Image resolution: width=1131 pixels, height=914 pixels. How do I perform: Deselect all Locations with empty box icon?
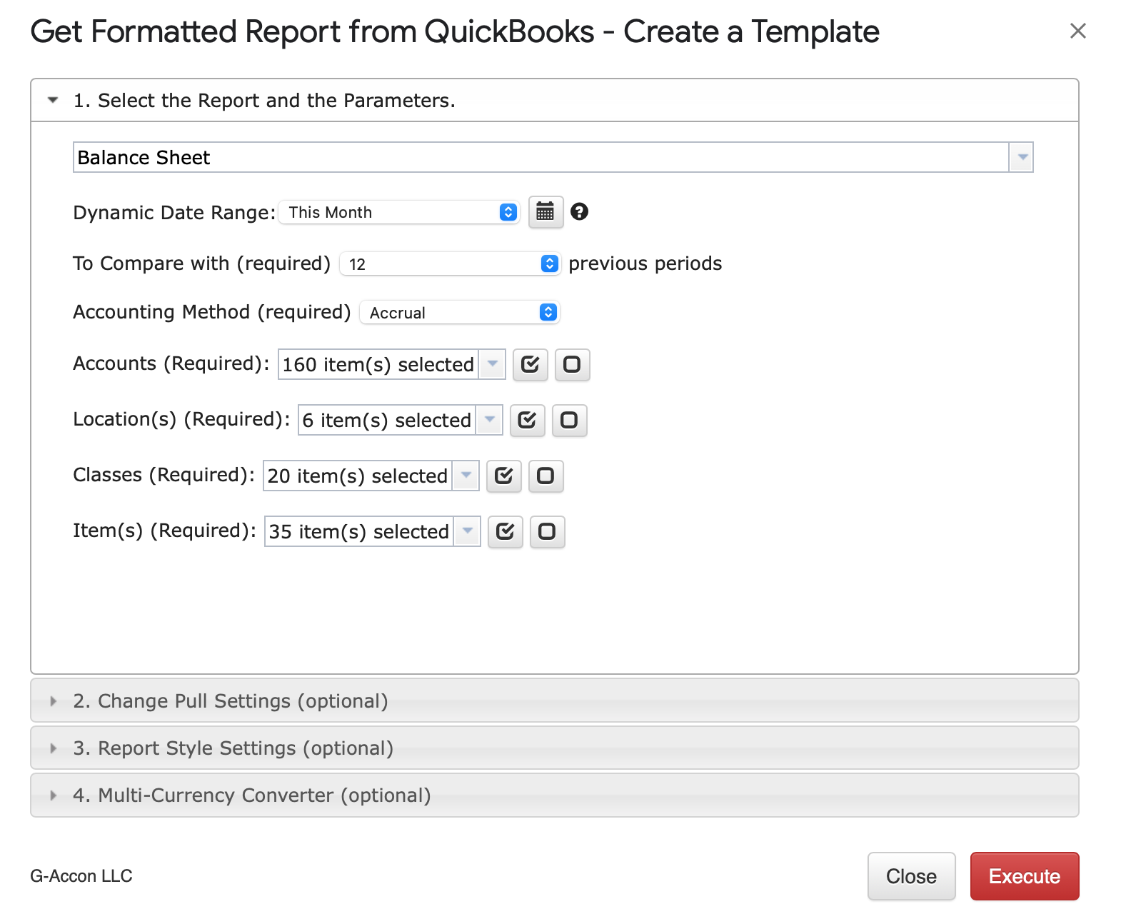tap(569, 421)
